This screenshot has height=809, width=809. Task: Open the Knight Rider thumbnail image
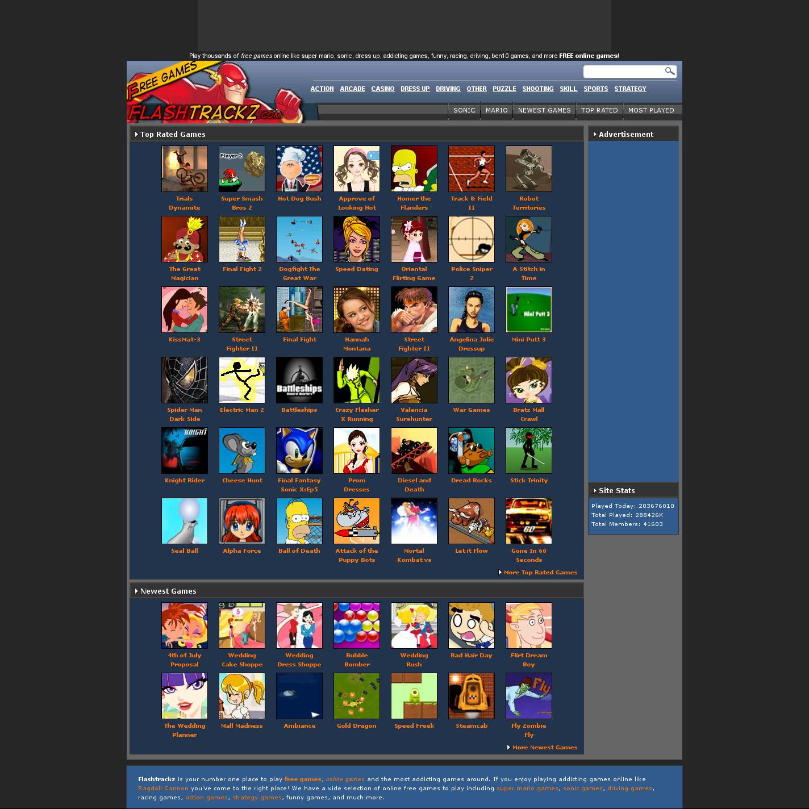point(185,451)
